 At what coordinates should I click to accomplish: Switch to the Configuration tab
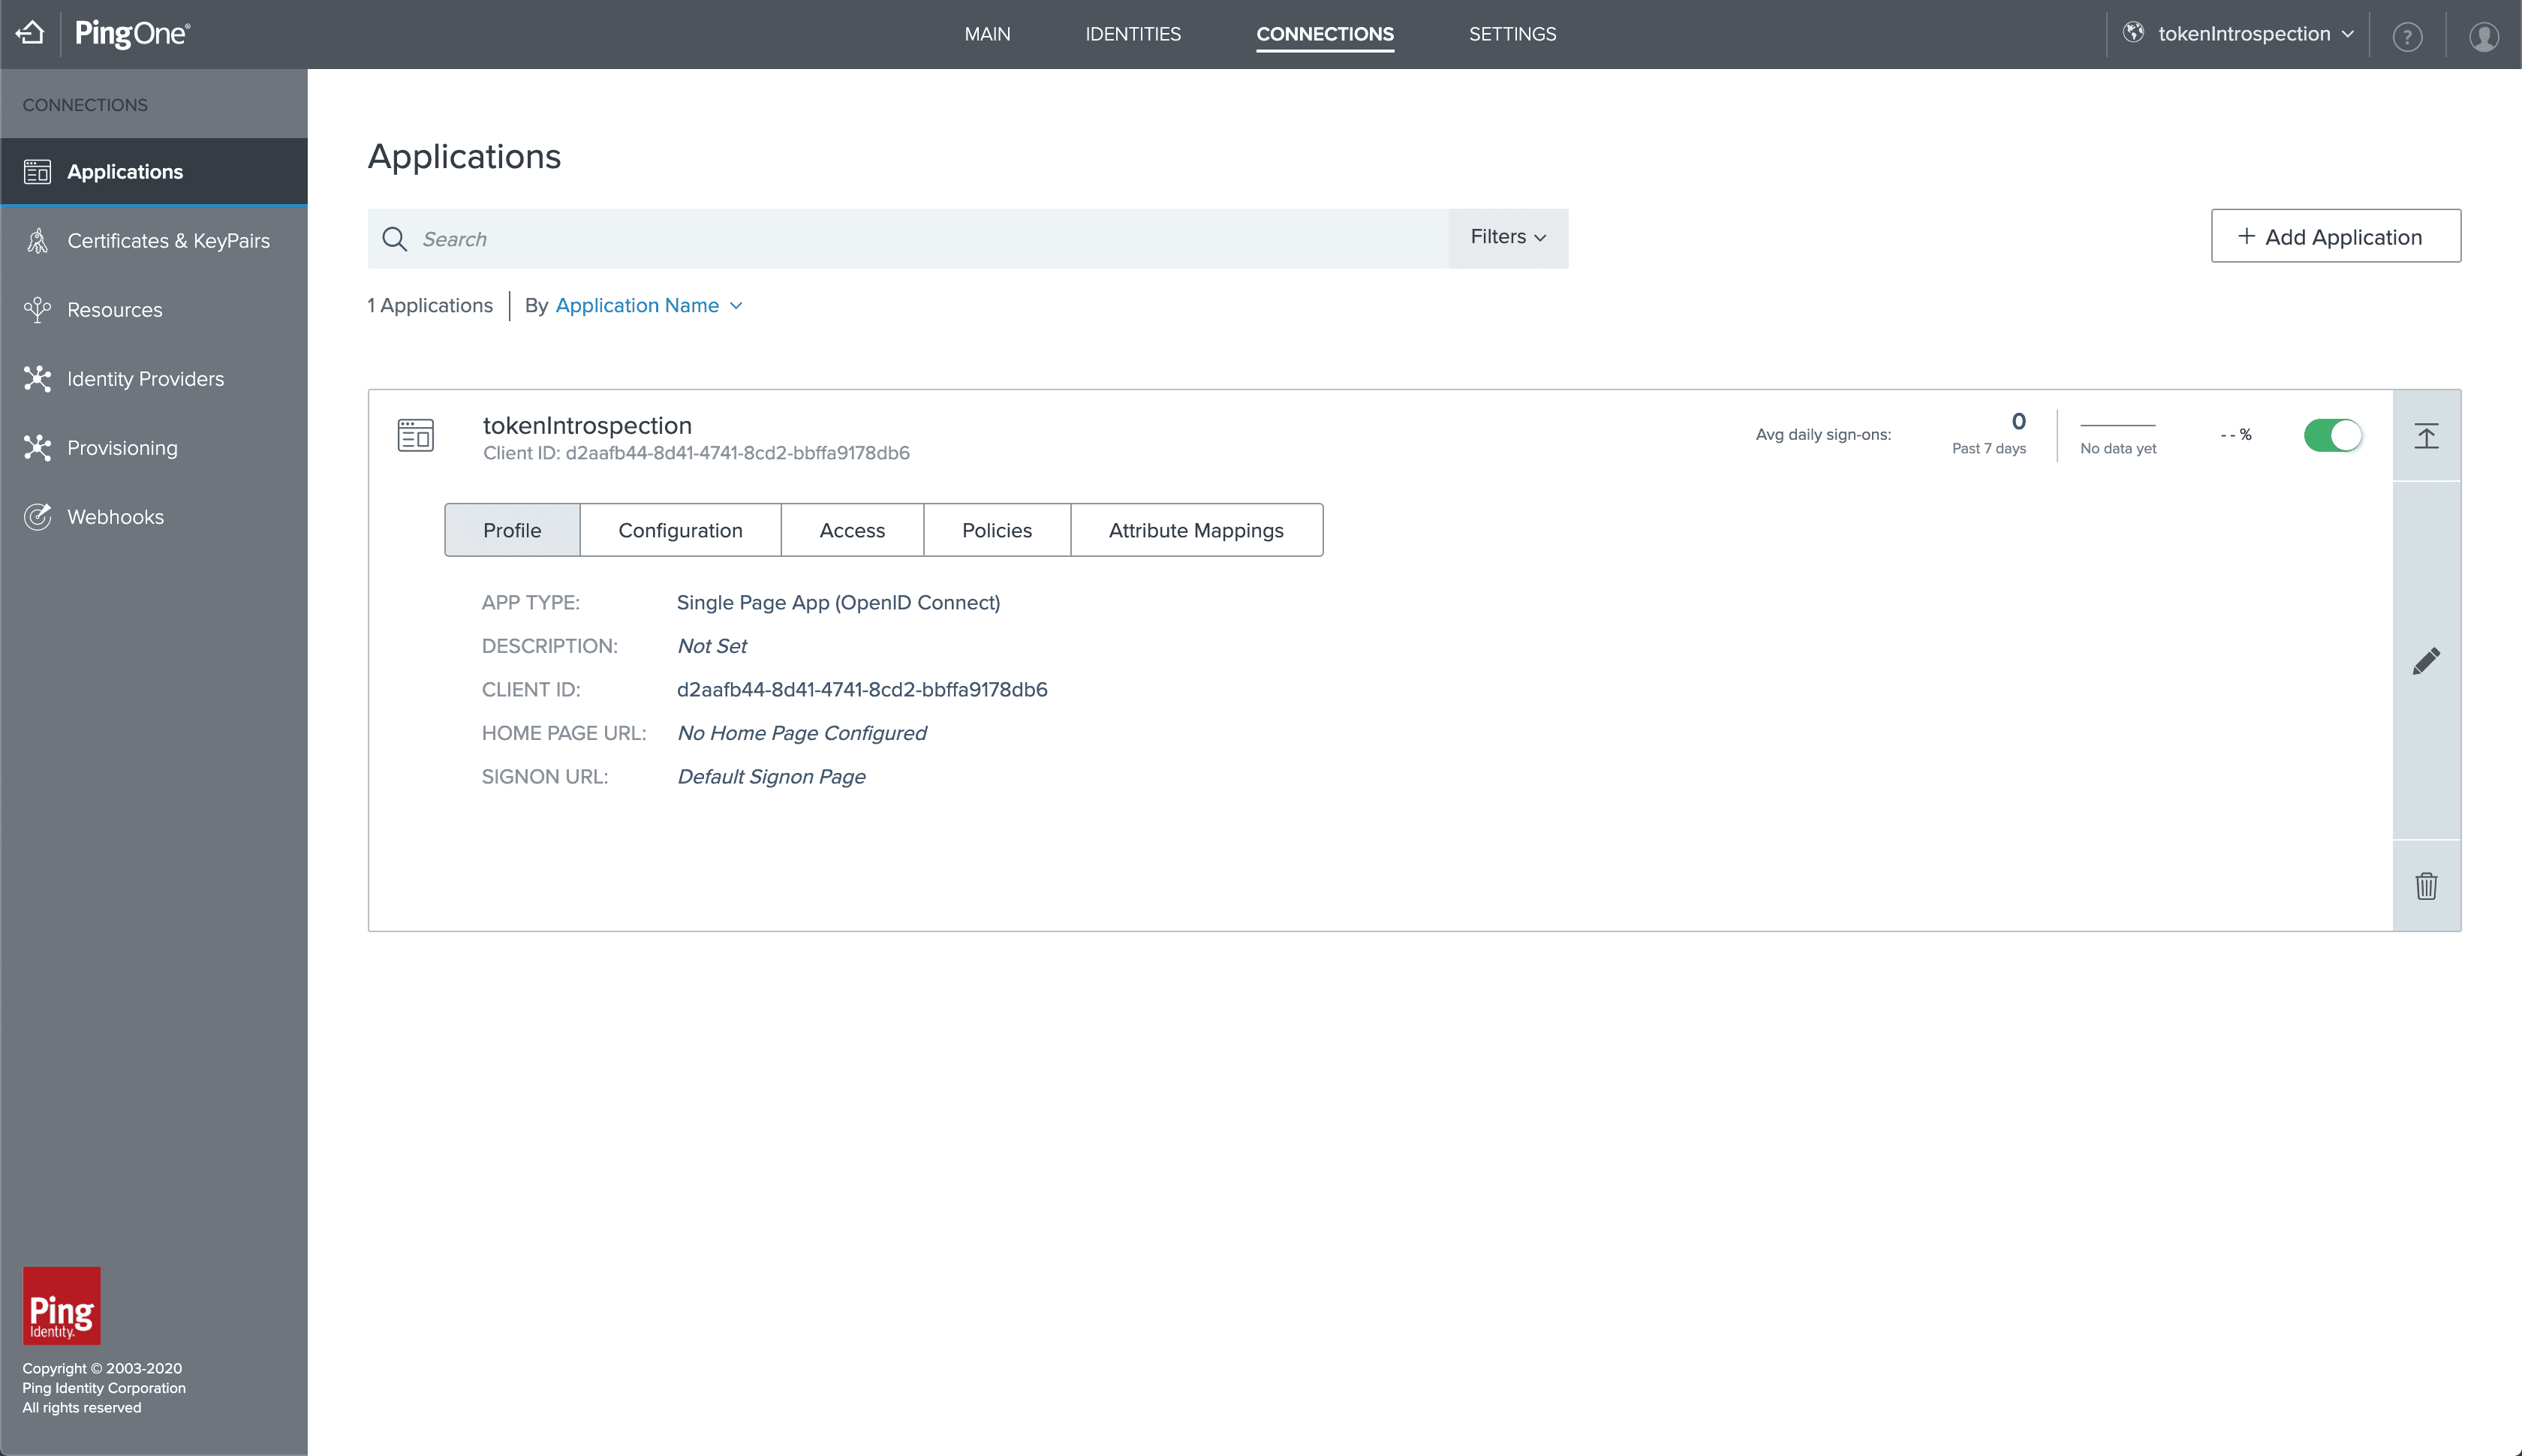[680, 531]
